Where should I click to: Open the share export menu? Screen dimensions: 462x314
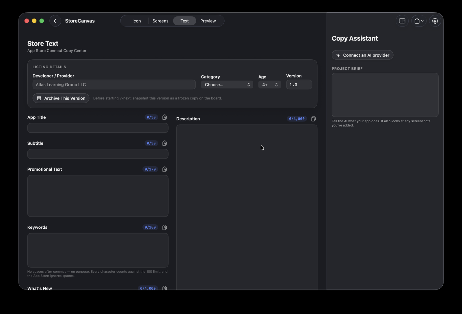click(419, 21)
